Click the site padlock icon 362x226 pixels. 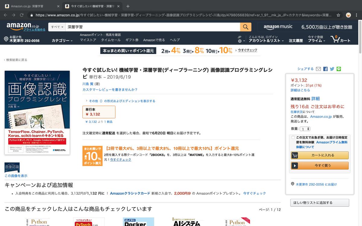(x=31, y=15)
